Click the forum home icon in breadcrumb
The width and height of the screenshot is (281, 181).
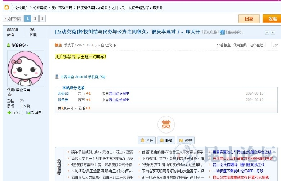tap(6, 7)
